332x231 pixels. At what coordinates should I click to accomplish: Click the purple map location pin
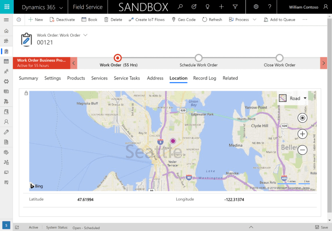(x=173, y=141)
